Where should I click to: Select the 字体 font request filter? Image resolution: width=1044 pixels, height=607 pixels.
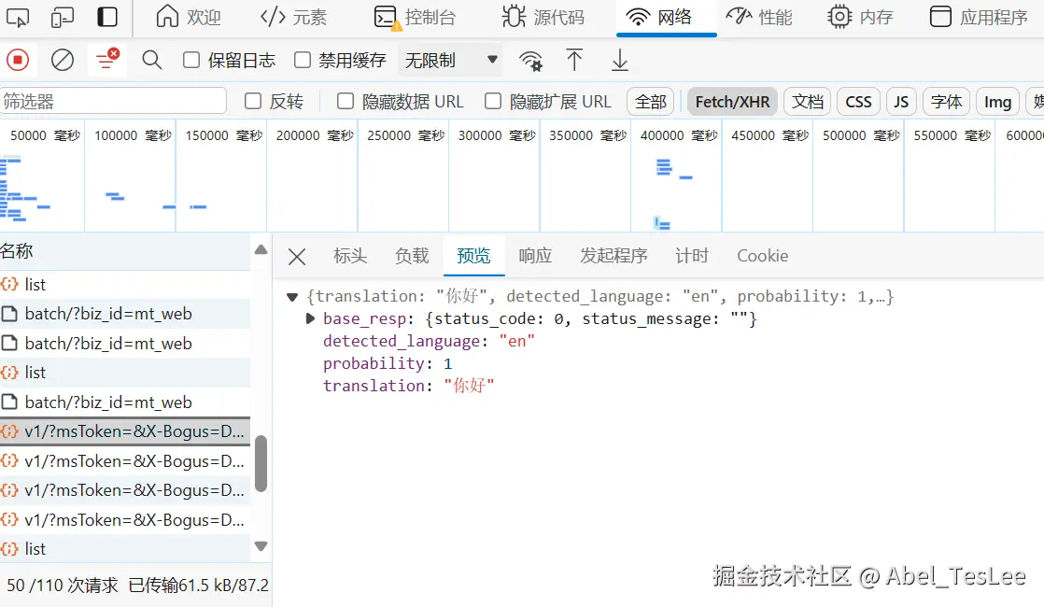946,102
